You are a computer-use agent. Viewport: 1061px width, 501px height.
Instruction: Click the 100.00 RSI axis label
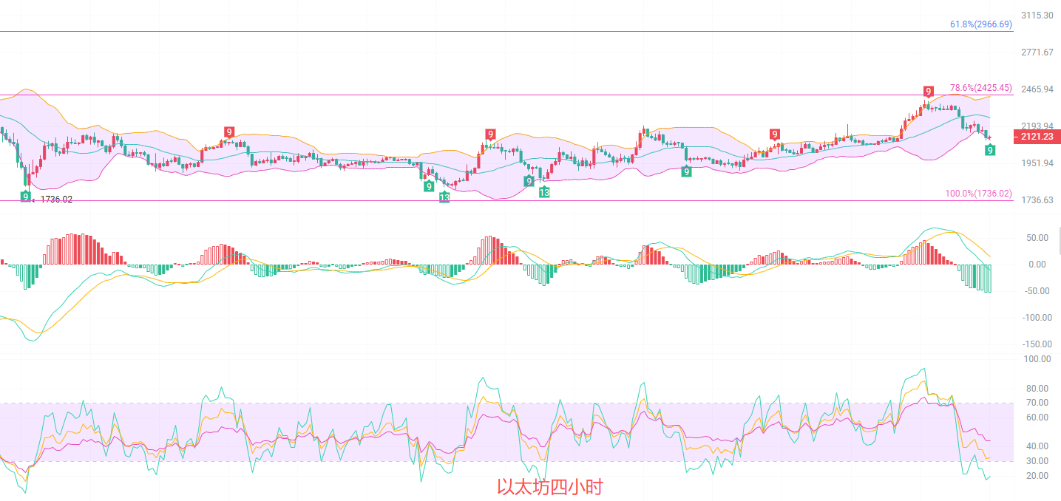(1035, 359)
